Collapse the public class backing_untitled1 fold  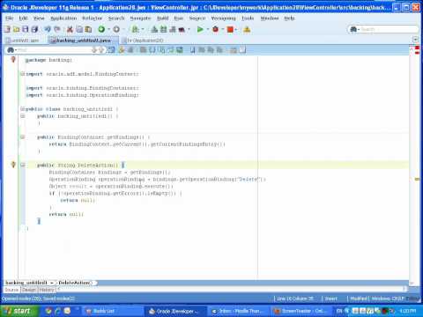22,109
